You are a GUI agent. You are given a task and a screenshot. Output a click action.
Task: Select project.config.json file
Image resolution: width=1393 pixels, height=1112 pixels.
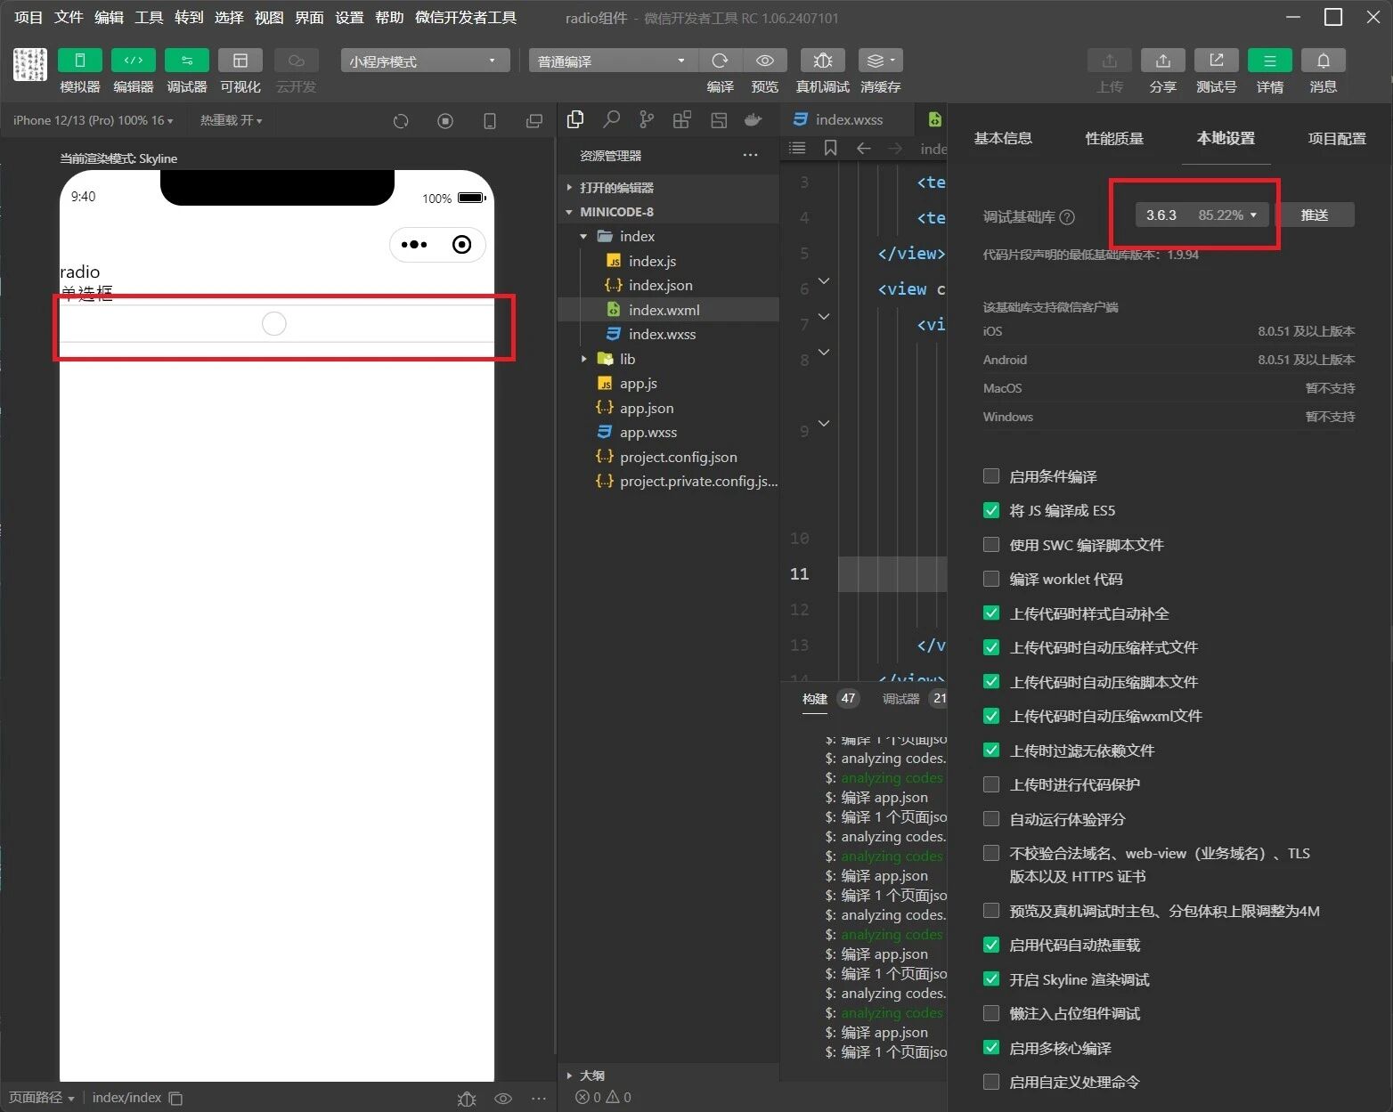click(x=678, y=457)
